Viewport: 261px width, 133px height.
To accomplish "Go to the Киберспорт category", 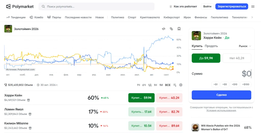I will pyautogui.click(x=172, y=17).
